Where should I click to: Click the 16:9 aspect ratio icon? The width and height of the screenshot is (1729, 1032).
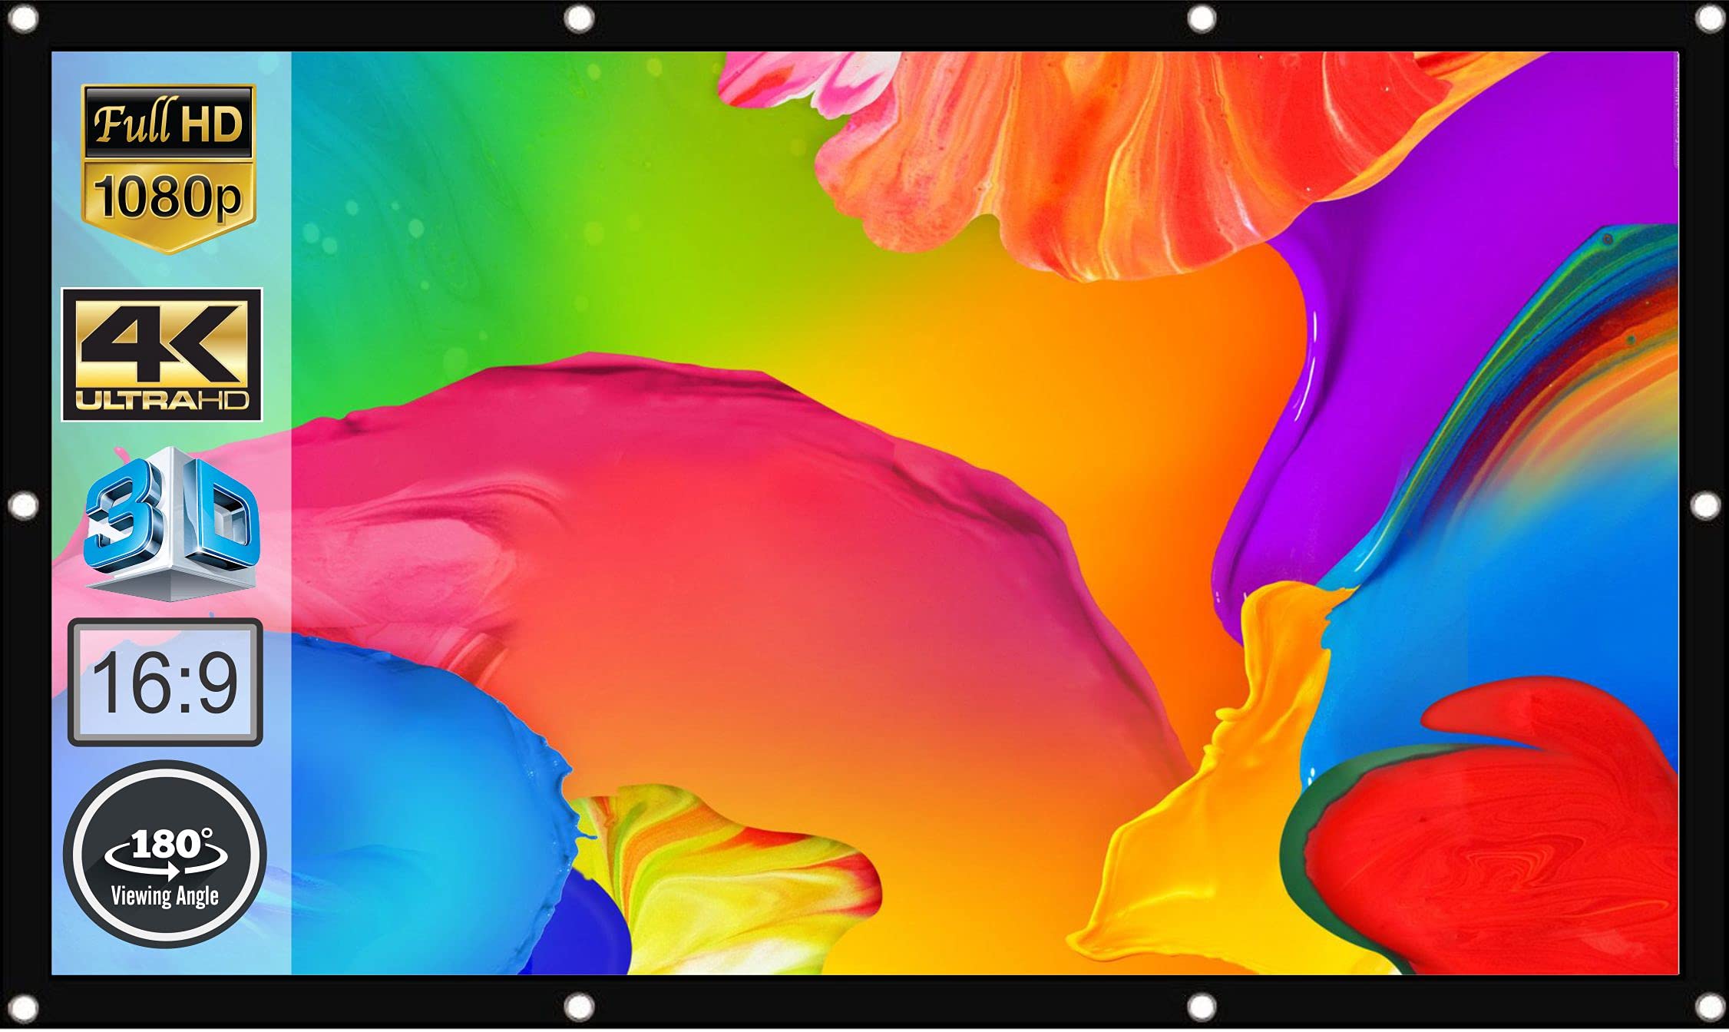[x=165, y=682]
